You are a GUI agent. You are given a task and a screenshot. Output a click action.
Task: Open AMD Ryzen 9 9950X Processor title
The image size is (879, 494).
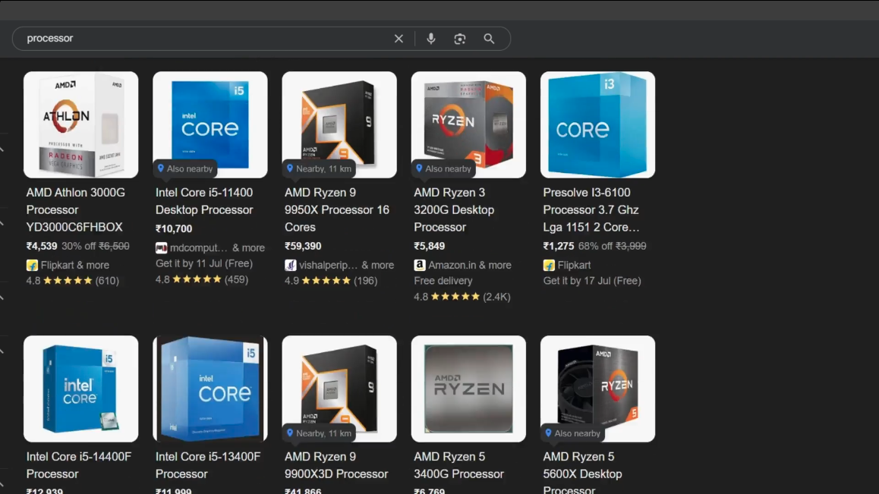(x=337, y=209)
